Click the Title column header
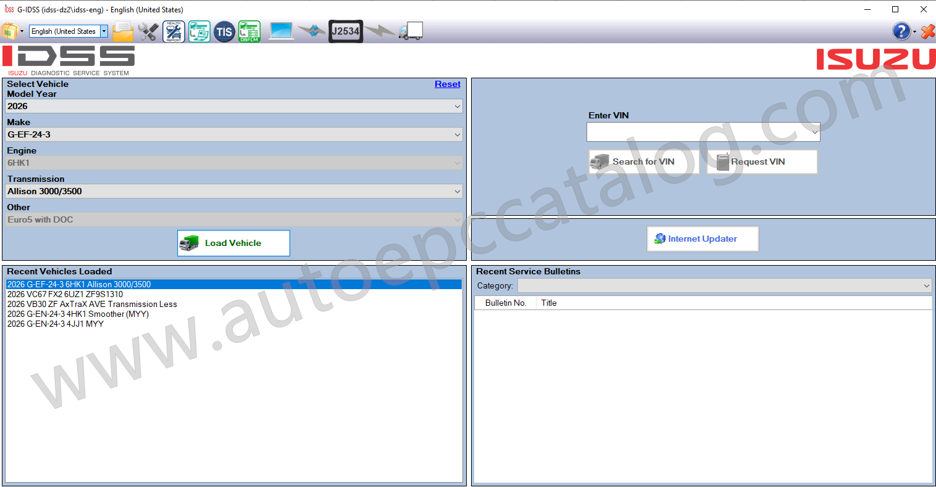 734,303
